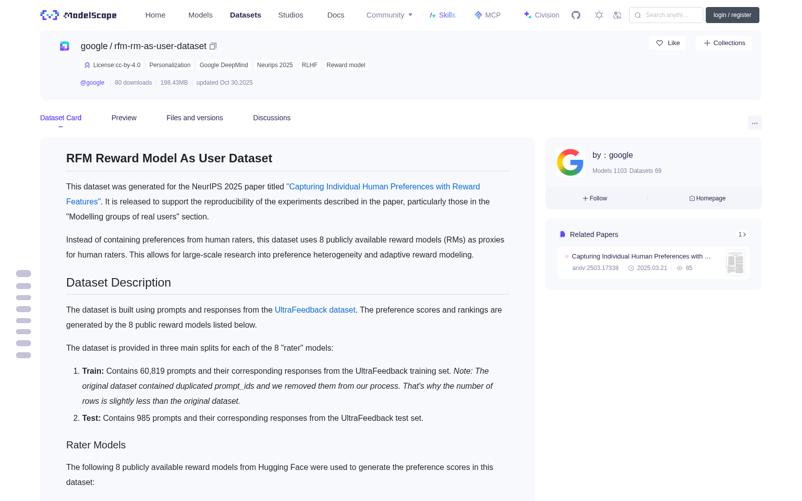Open the @google profile link
This screenshot has height=501, width=802.
[x=92, y=83]
